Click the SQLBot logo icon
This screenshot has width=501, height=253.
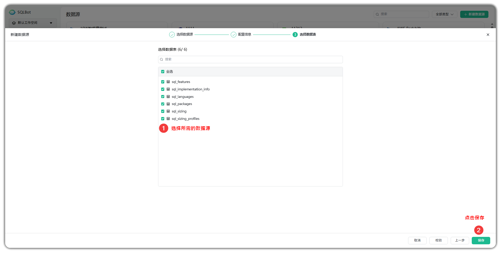(x=12, y=12)
